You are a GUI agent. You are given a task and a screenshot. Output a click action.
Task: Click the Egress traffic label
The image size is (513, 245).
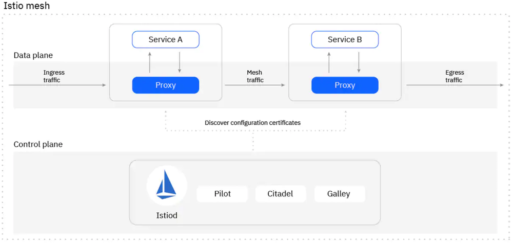coord(455,76)
